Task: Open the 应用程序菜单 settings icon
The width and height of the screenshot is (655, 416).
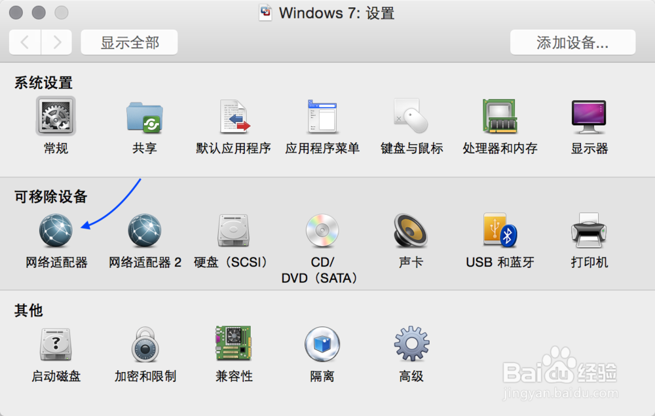Action: pos(322,116)
